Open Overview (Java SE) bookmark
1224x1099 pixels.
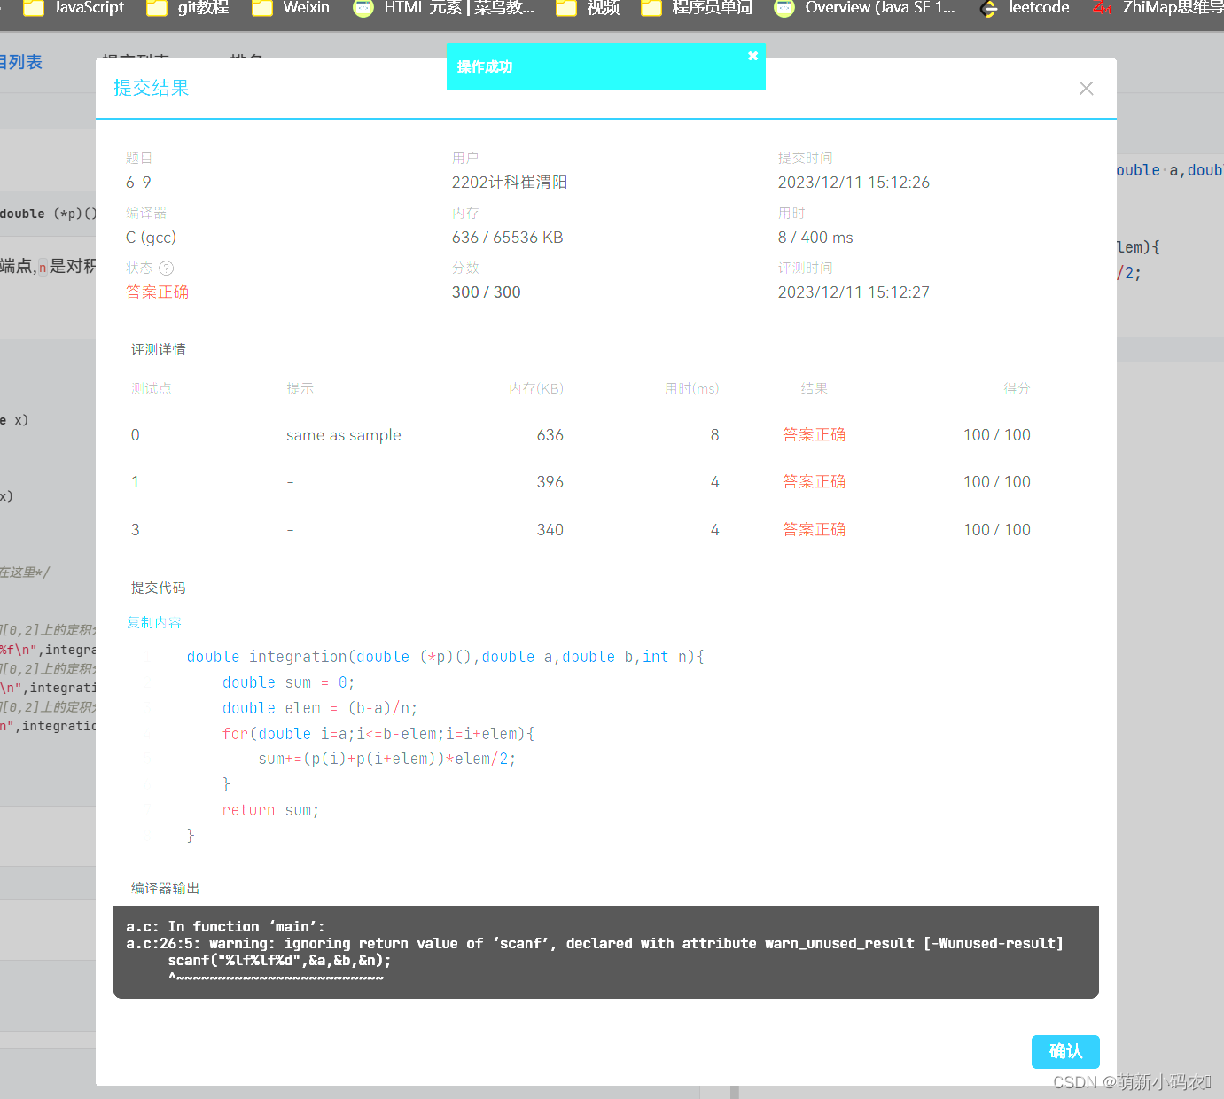(x=865, y=8)
